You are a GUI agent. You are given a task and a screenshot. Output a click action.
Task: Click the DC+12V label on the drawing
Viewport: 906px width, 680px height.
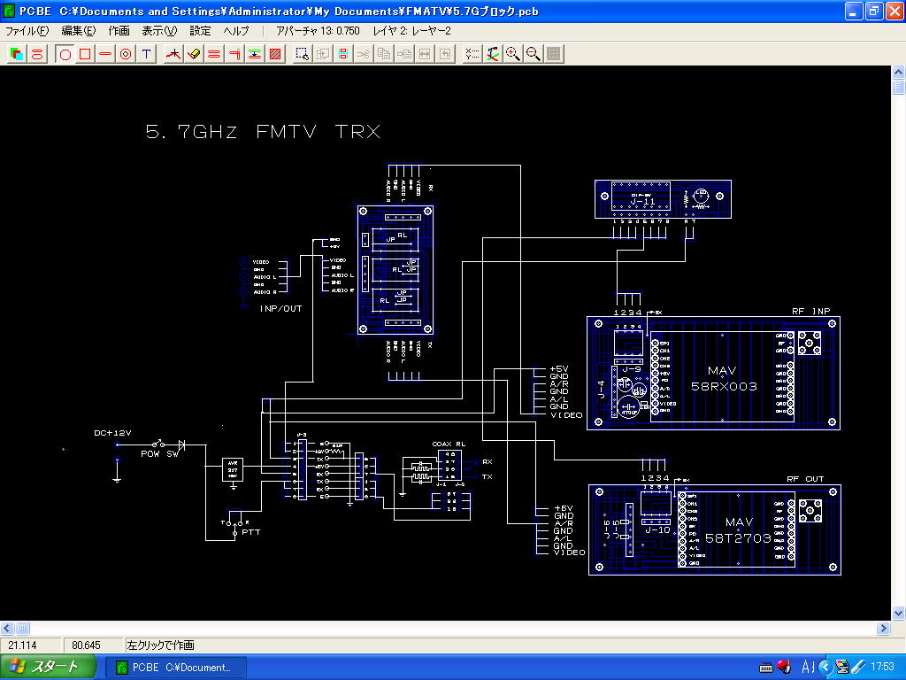click(x=112, y=433)
